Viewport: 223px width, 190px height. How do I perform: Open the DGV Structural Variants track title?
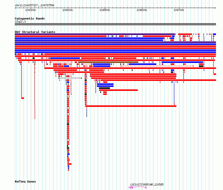pos(35,32)
